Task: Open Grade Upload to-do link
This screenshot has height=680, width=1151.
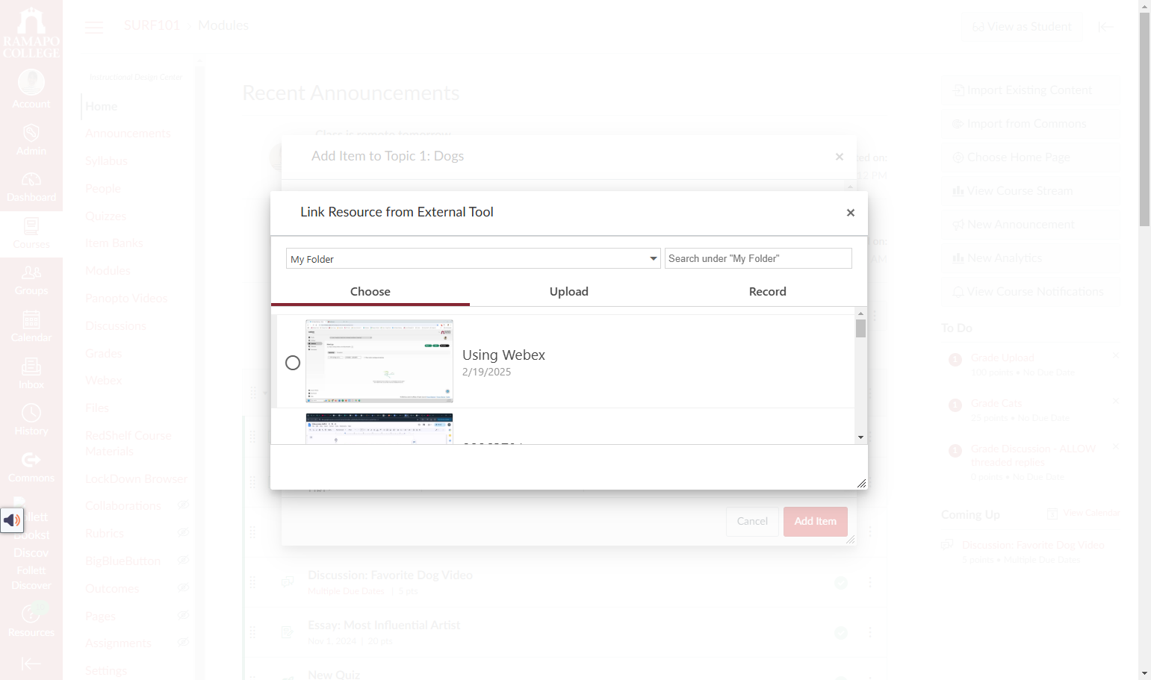Action: coord(1002,358)
